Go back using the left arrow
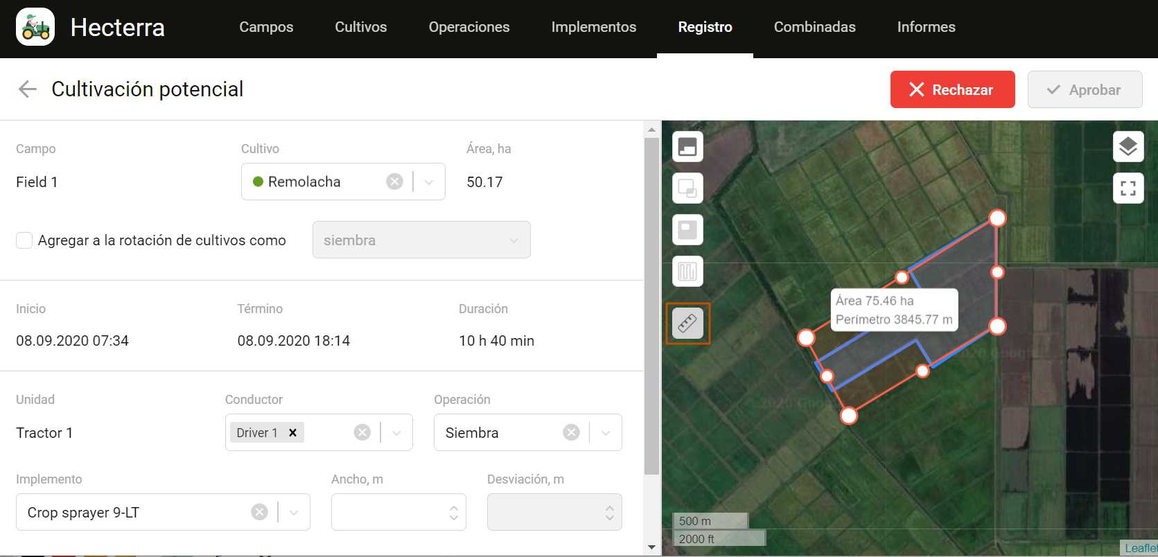Viewport: 1158px width, 557px height. coord(27,89)
